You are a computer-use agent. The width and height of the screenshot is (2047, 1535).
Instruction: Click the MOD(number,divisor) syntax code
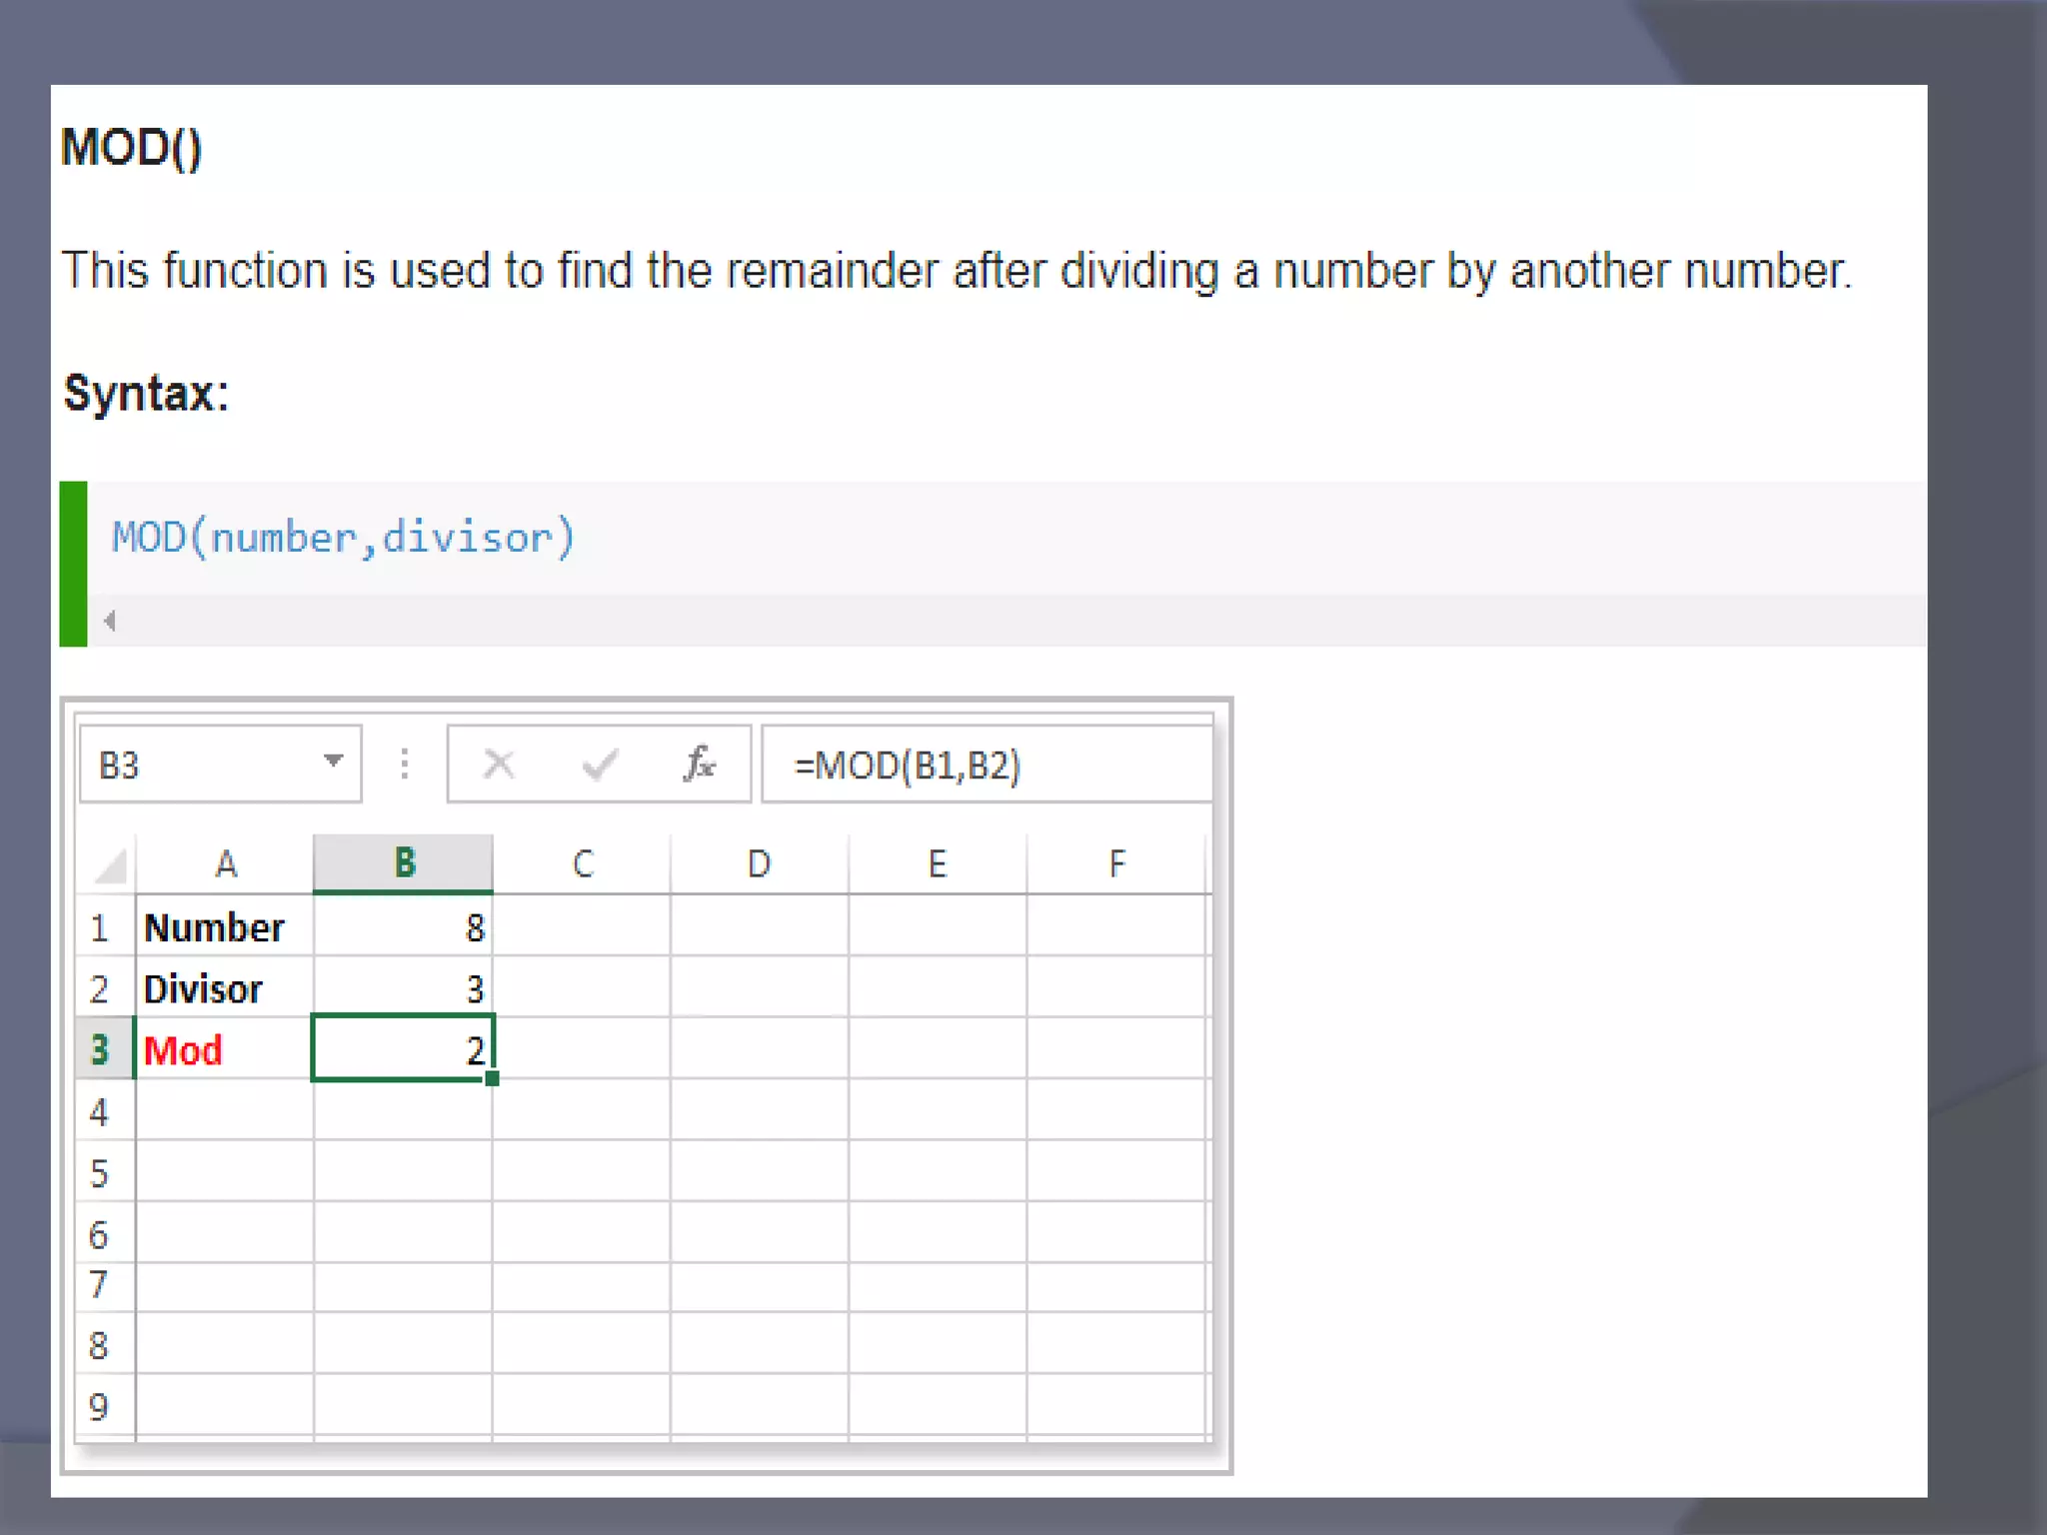[x=343, y=538]
